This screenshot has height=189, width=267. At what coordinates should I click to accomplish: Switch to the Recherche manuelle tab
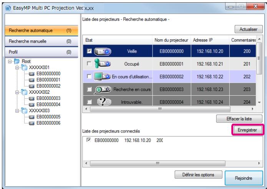coord(41,41)
